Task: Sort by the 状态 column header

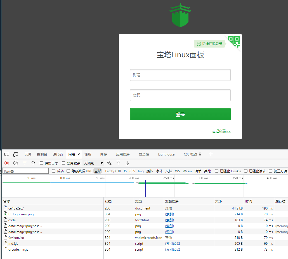Action: click(x=119, y=201)
